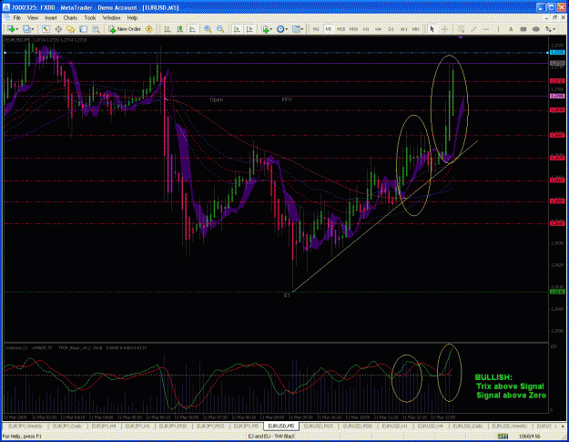The width and height of the screenshot is (569, 442).
Task: Toggle H4 timeframe button
Action: [378, 29]
